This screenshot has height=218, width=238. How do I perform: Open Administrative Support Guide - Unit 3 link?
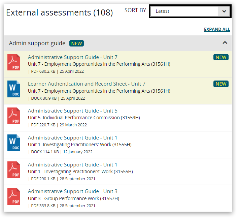coord(72,191)
